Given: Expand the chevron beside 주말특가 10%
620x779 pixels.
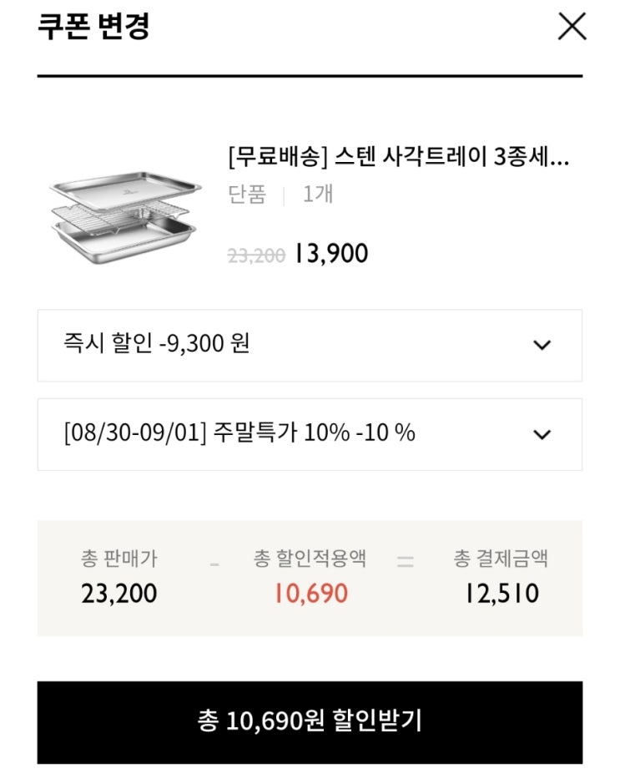Looking at the screenshot, I should click(x=542, y=434).
